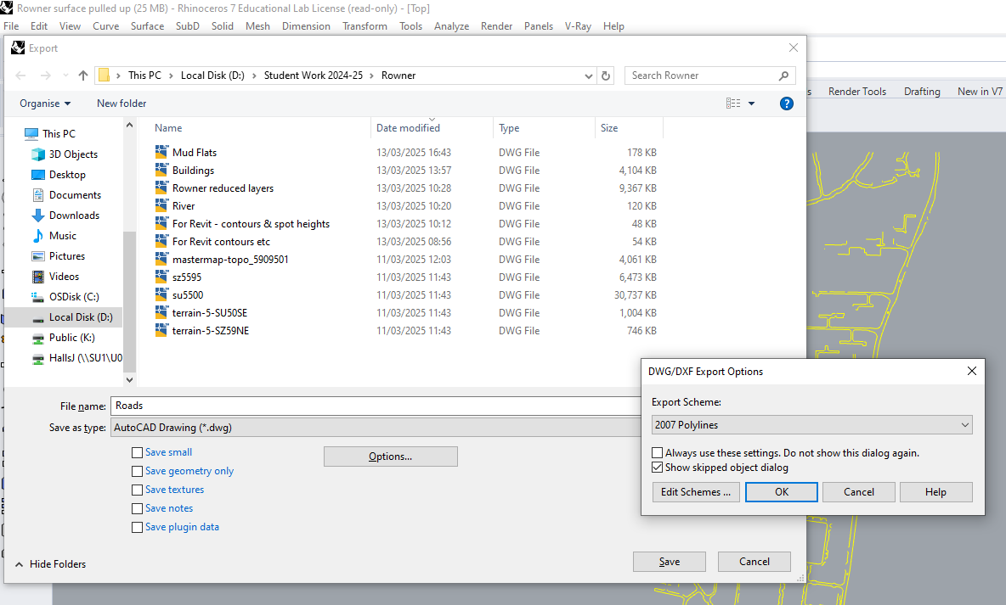Screen dimensions: 1006x605
Task: Click the blue help question mark icon
Action: [x=786, y=104]
